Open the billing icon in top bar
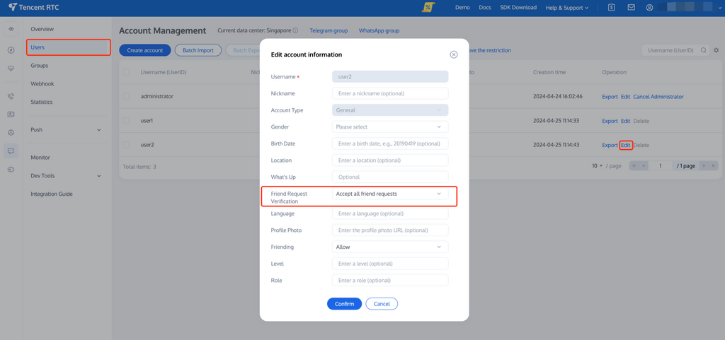This screenshot has height=340, width=725. click(612, 8)
